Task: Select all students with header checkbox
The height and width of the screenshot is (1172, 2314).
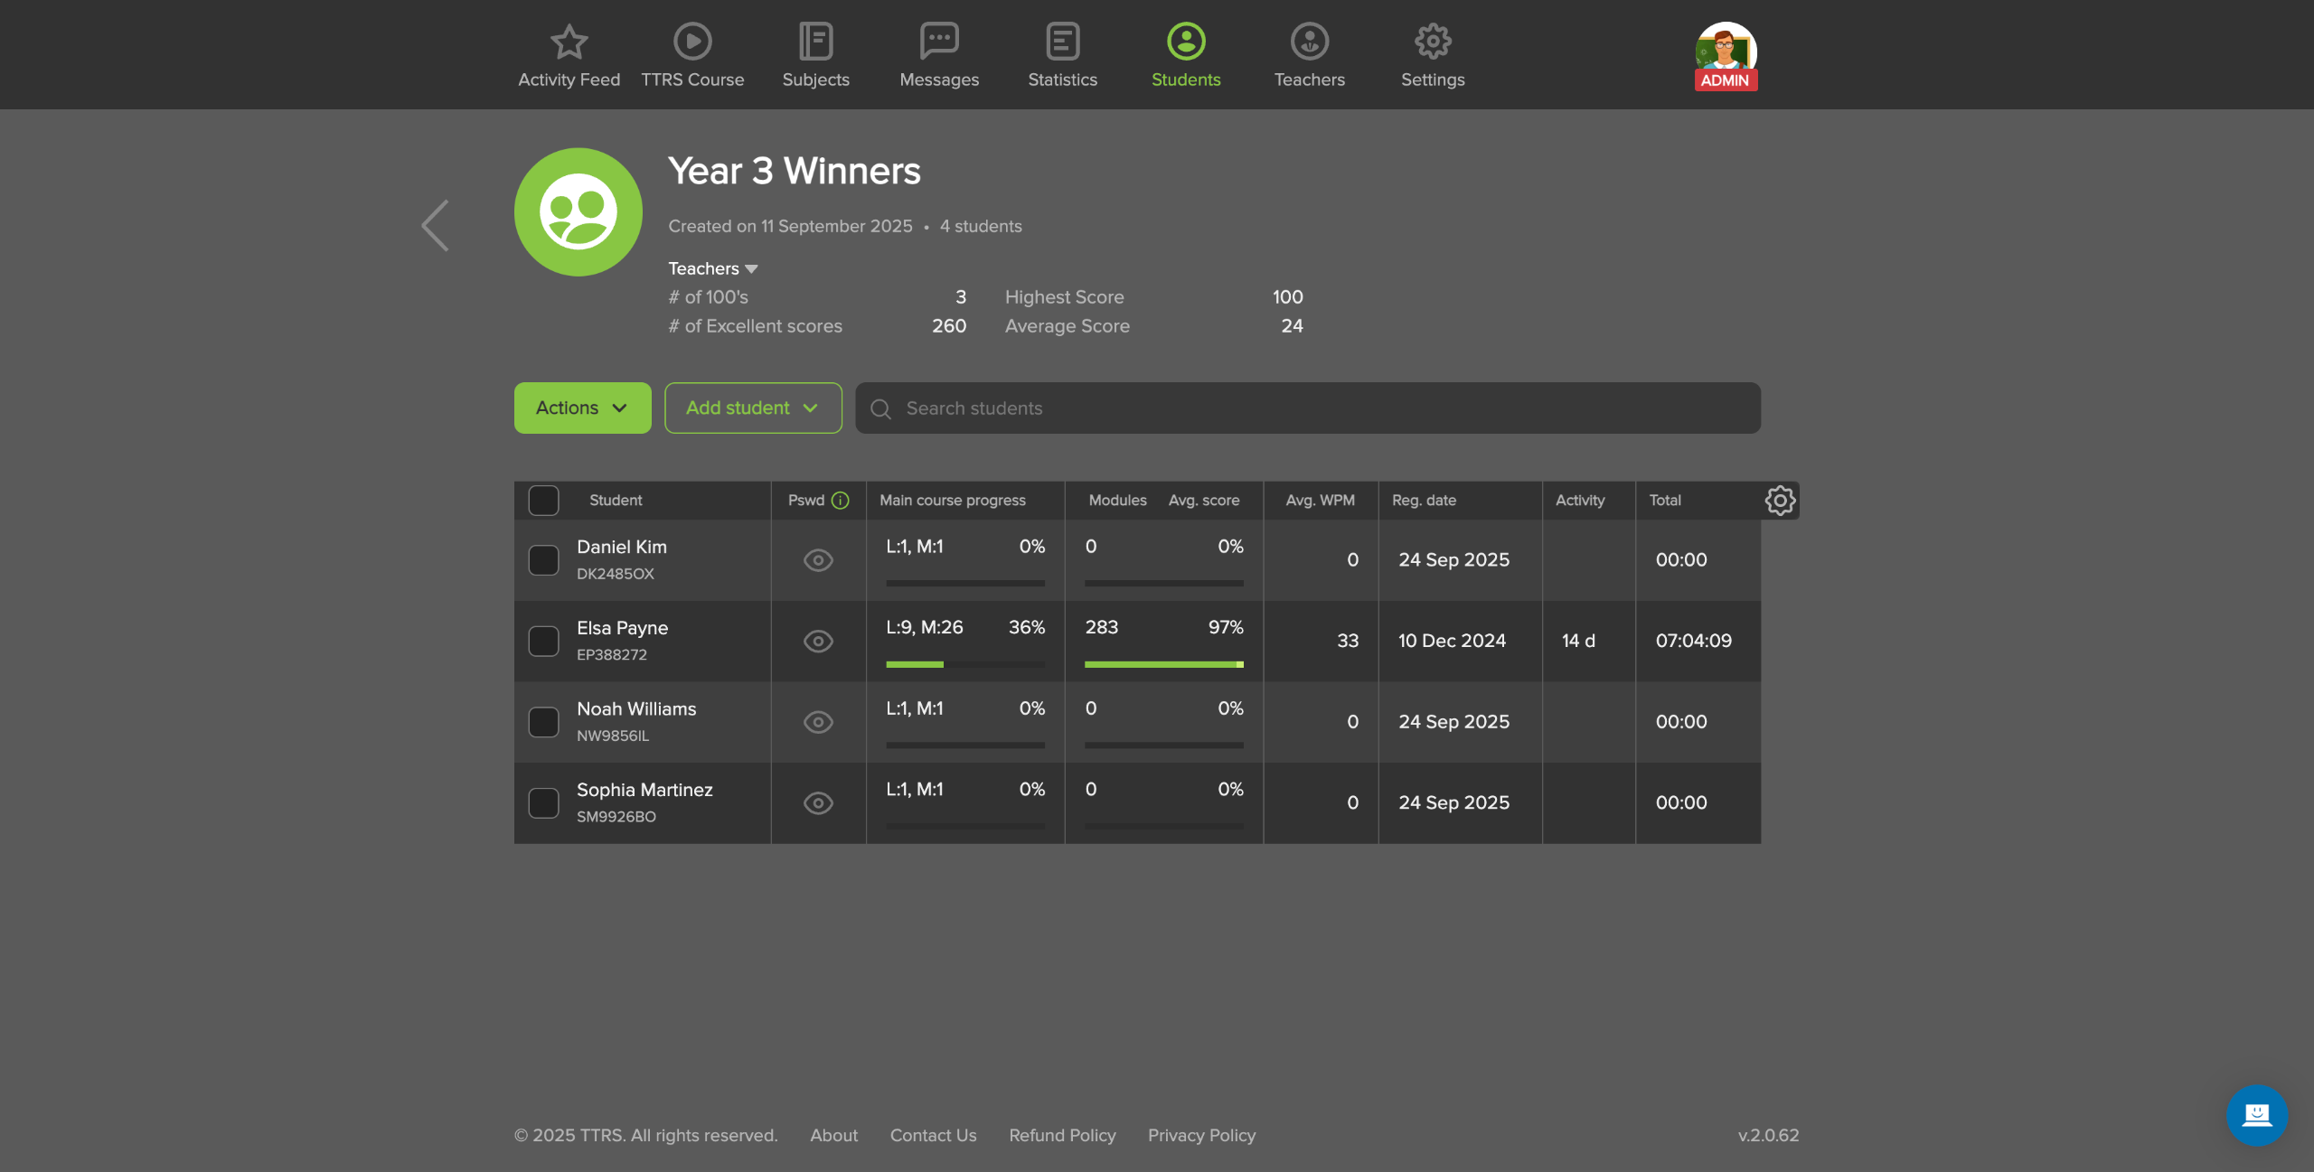Action: pyautogui.click(x=543, y=501)
